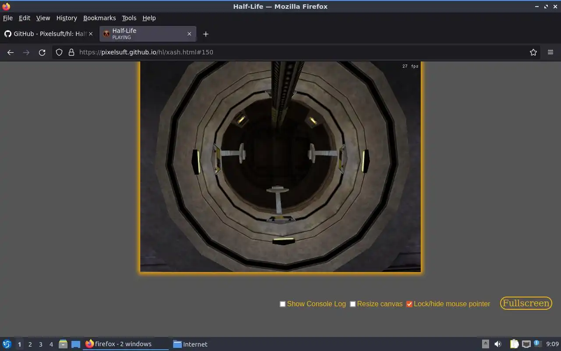Click the Firefox icon in the title bar
The width and height of the screenshot is (561, 351).
point(6,6)
